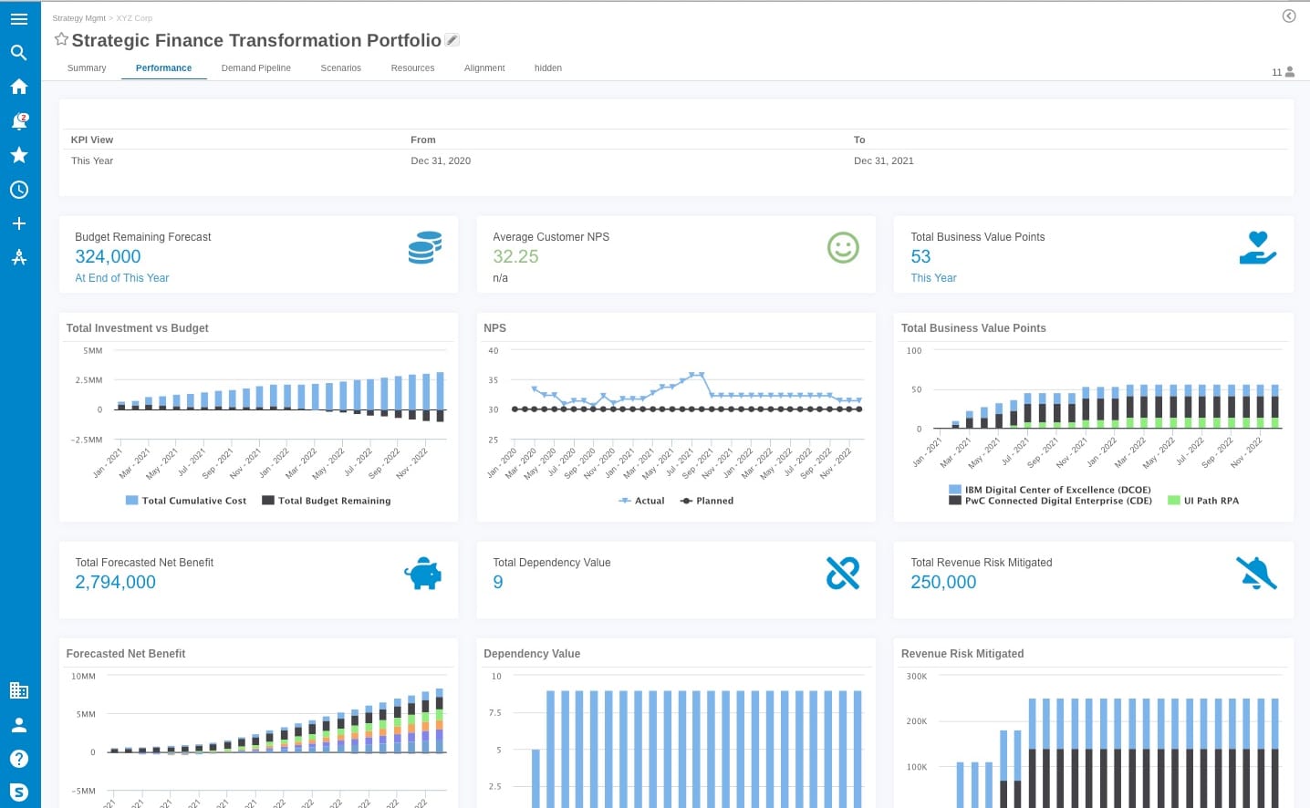Click the 250,000 revenue risk value
Image resolution: width=1310 pixels, height=808 pixels.
click(x=943, y=583)
